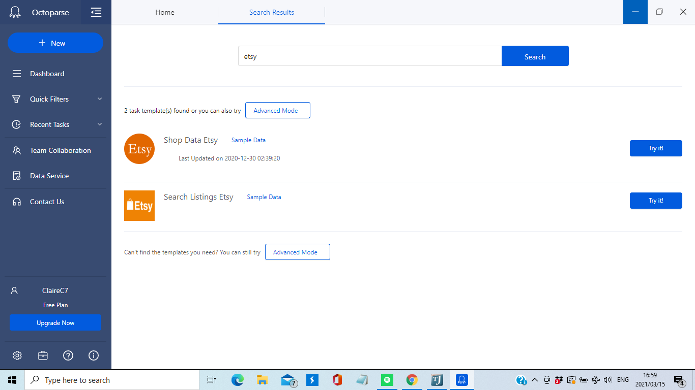Click the square Etsy shopping bag logo
The image size is (695, 390).
139,206
